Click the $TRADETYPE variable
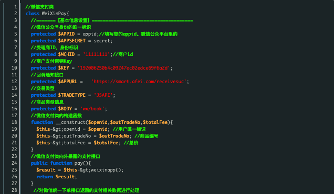The height and width of the screenshot is (194, 334). tap(72, 95)
